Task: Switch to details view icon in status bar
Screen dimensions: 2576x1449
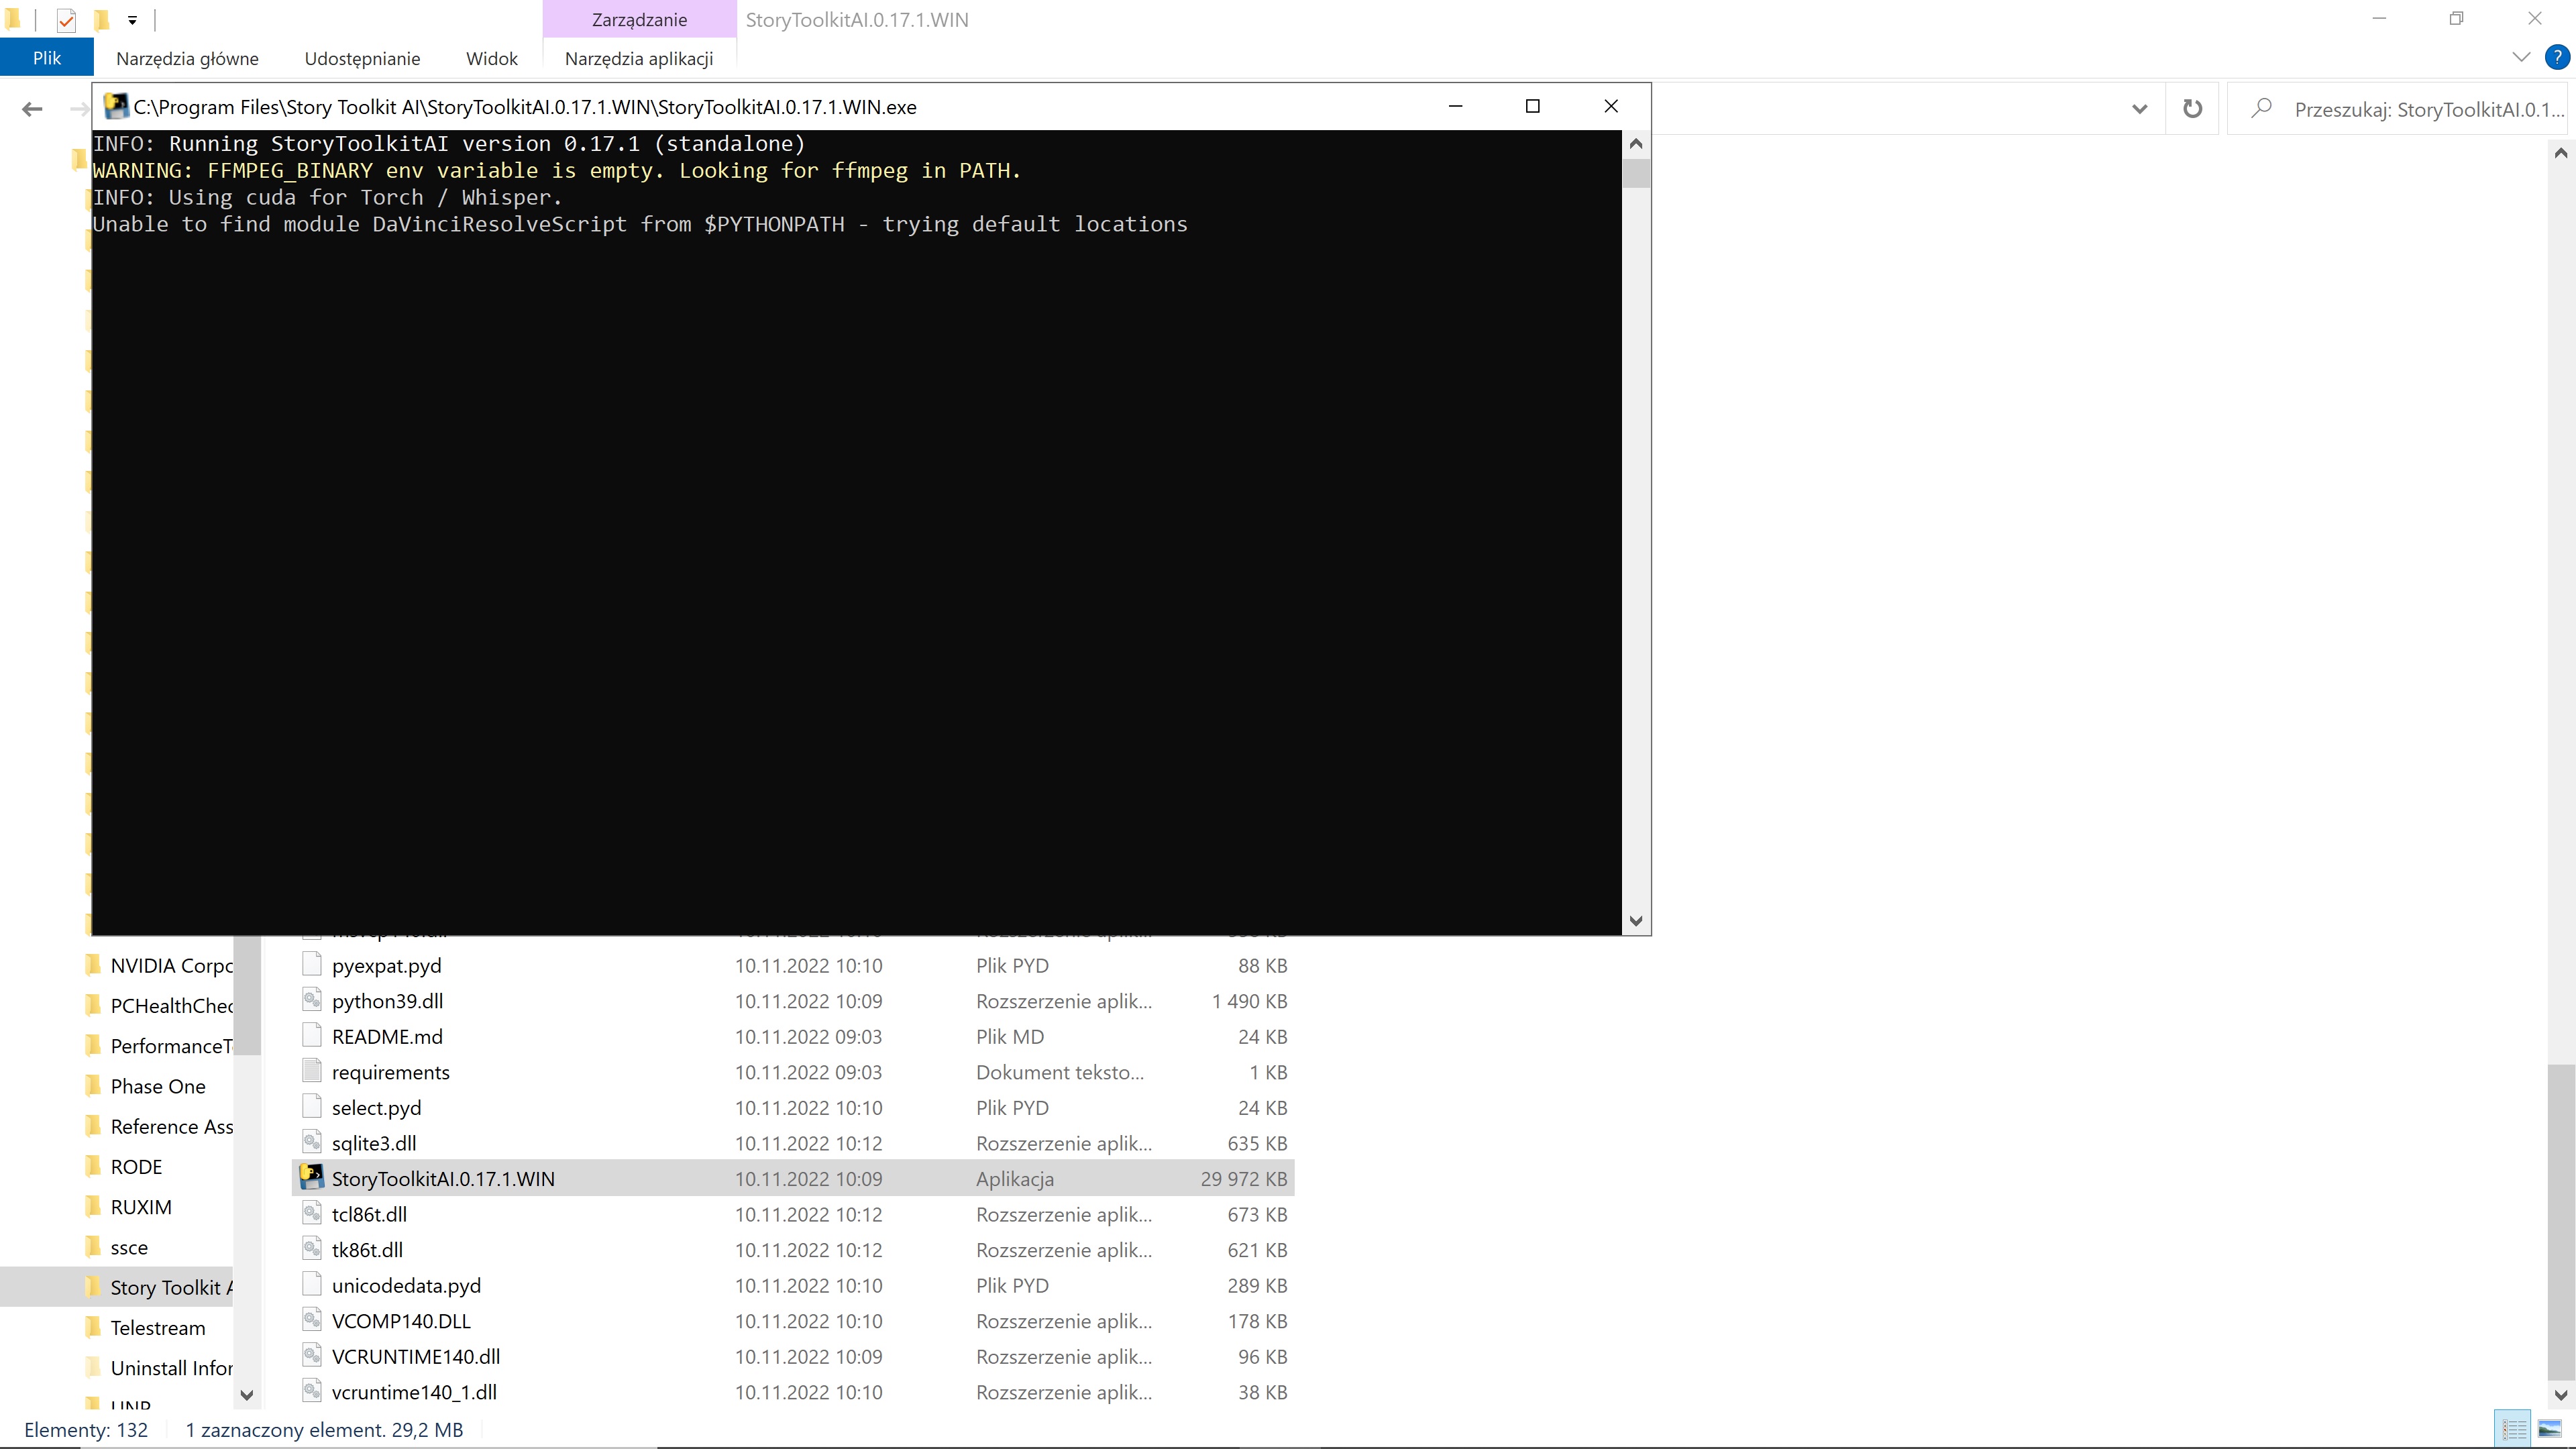Action: (2514, 1429)
